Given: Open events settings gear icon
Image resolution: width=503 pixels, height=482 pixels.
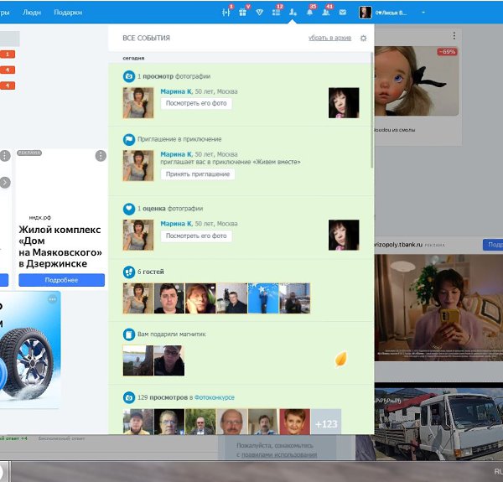Looking at the screenshot, I should pyautogui.click(x=363, y=38).
